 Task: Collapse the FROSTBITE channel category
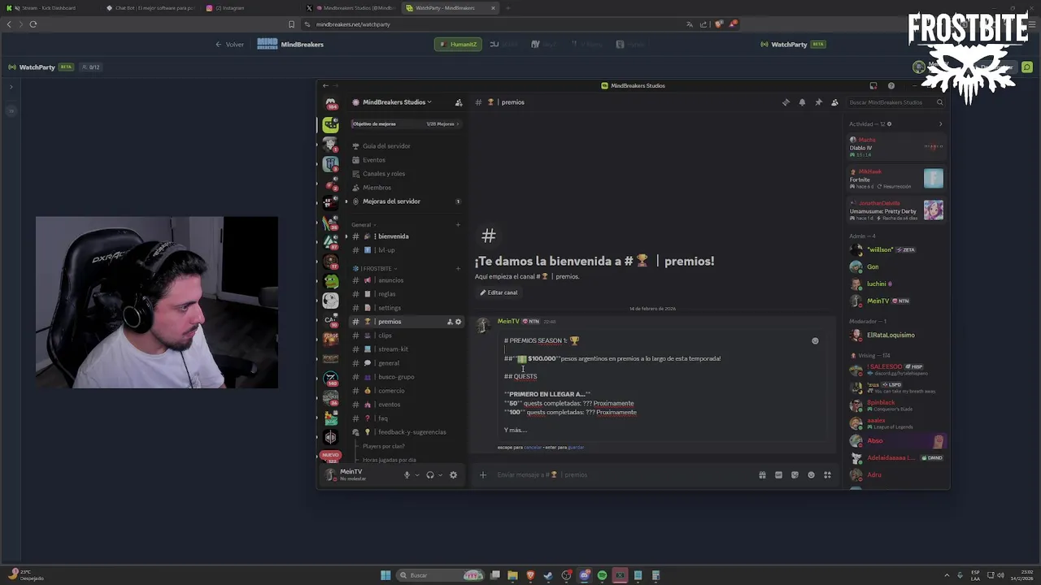point(375,269)
